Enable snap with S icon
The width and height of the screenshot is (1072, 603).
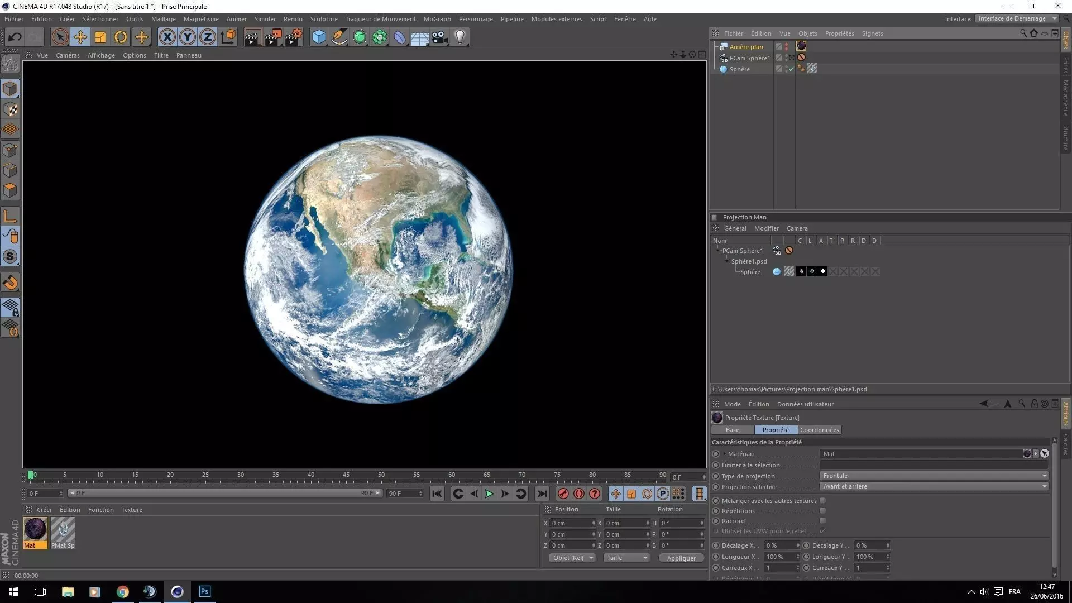pos(10,256)
